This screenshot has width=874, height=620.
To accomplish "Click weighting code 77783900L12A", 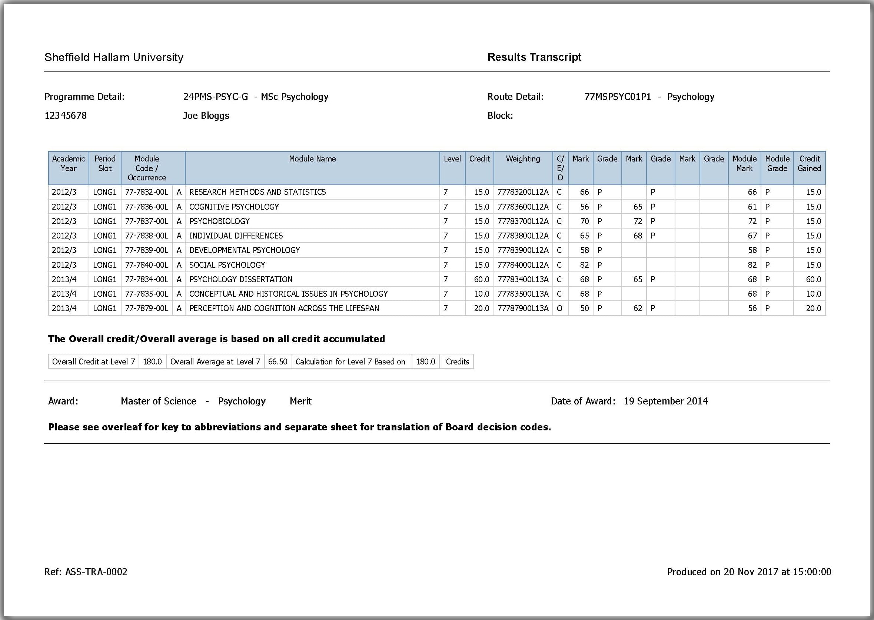I will (523, 250).
